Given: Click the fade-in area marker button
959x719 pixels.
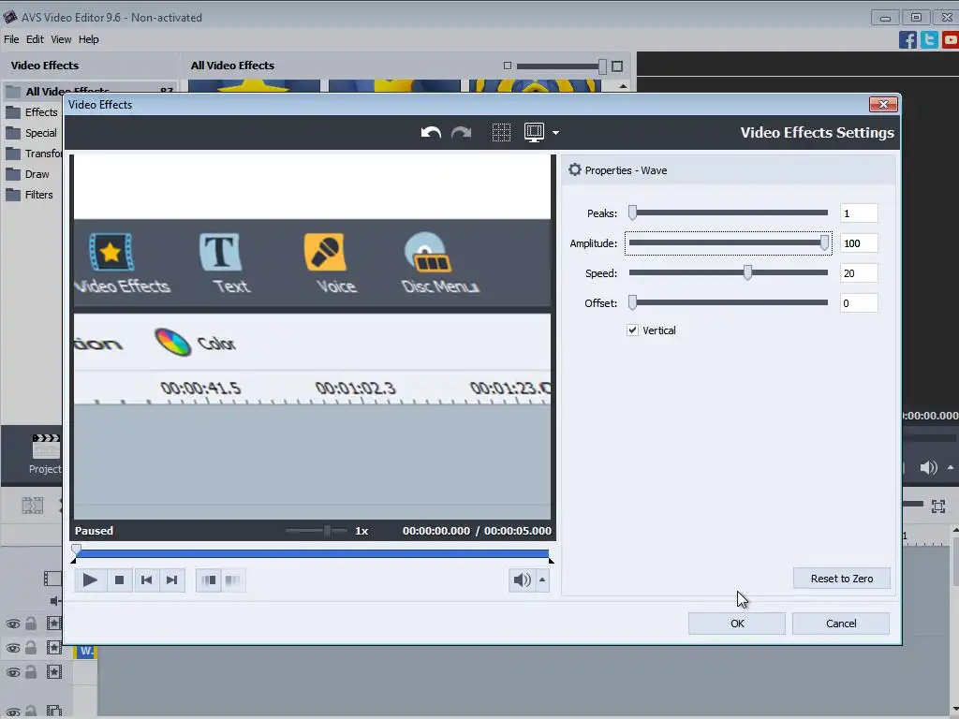Looking at the screenshot, I should [x=209, y=580].
